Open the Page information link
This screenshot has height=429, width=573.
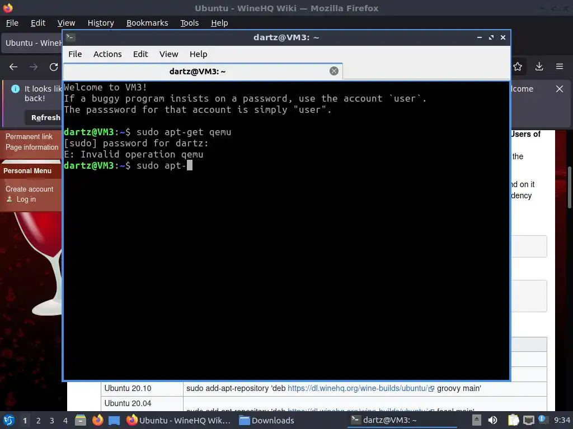tap(32, 147)
